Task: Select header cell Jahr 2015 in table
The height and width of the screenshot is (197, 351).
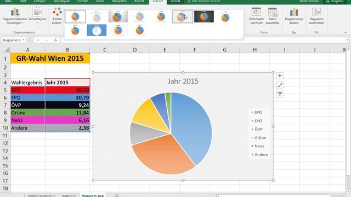Action: click(x=67, y=83)
